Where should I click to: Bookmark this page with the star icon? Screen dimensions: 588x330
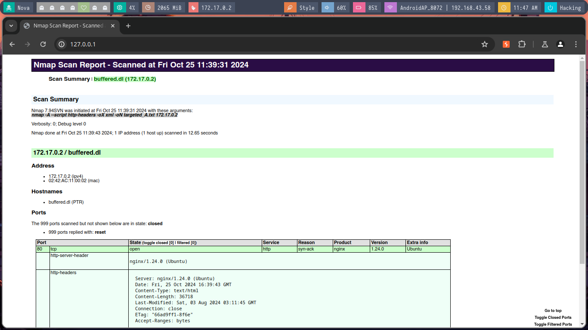tap(485, 44)
